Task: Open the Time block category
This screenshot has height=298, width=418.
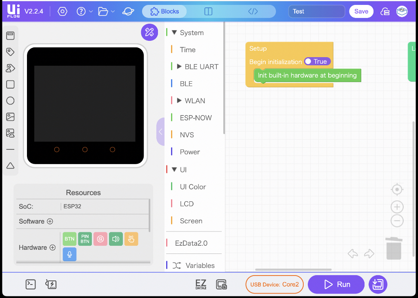Action: coord(188,50)
